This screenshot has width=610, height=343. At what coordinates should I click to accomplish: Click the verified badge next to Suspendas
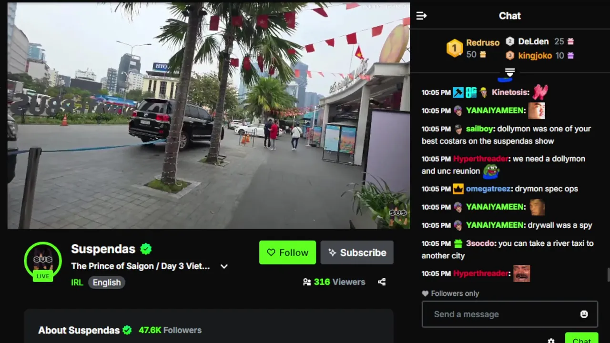(x=146, y=249)
